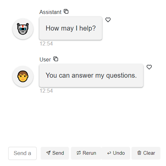Select the 'How may I help?' message bubble
Screen dimensions: 166x166
pyautogui.click(x=71, y=28)
